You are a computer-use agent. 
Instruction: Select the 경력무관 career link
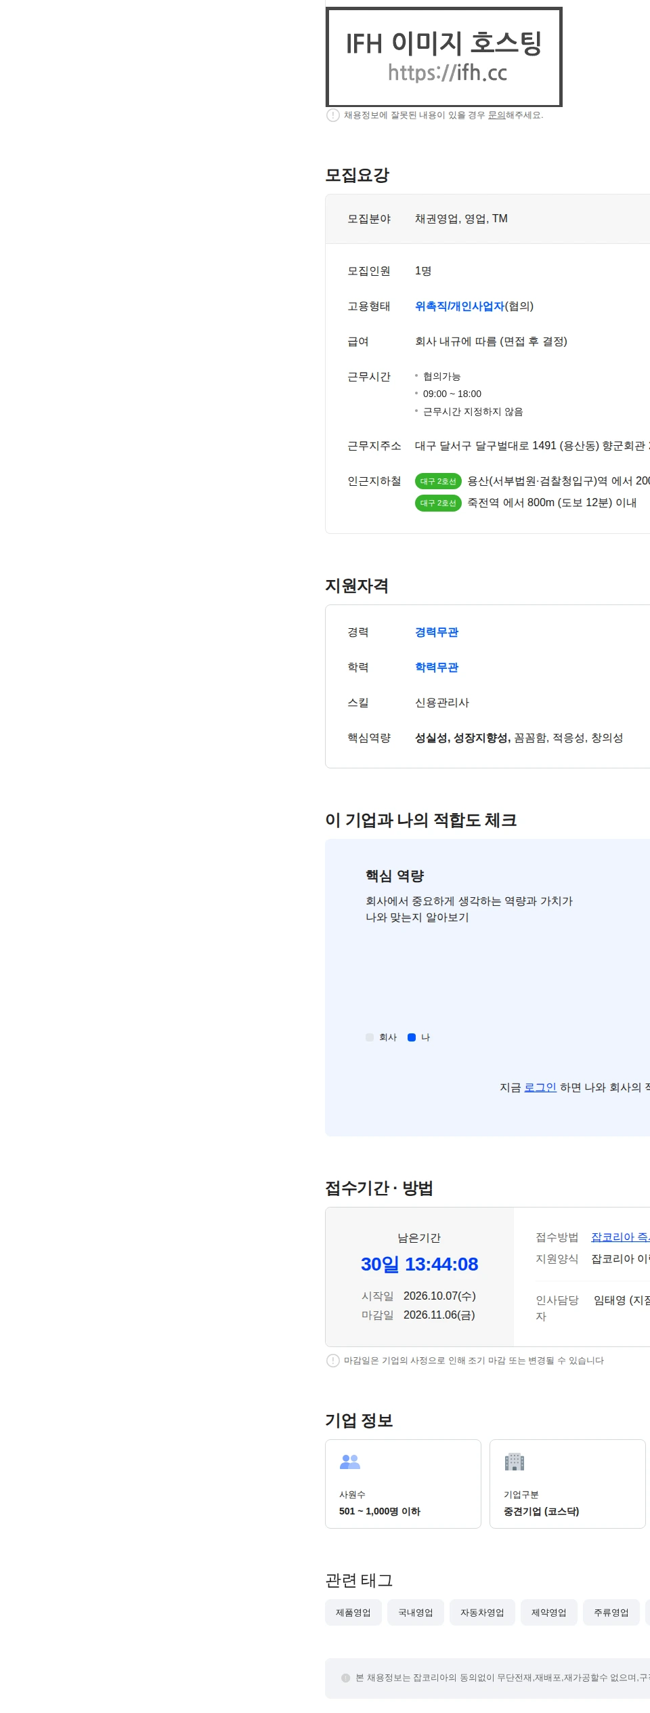(437, 632)
